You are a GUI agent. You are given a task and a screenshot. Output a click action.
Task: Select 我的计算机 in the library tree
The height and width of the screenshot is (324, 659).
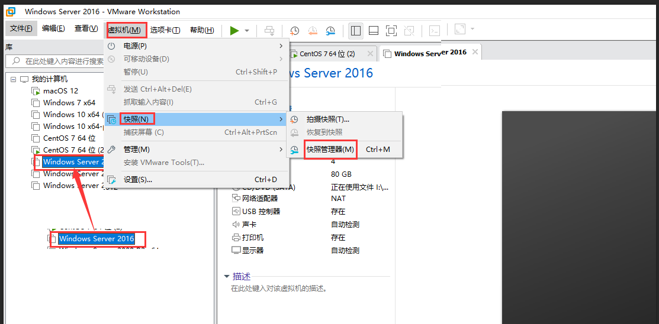pos(50,79)
